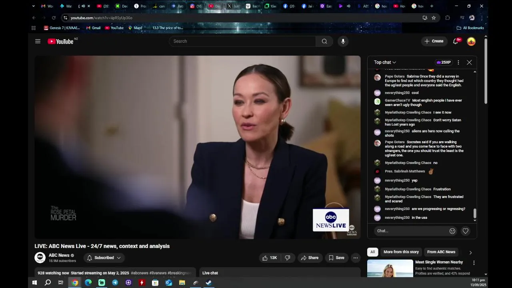
Task: Send a heart reaction in chat
Action: (466, 231)
